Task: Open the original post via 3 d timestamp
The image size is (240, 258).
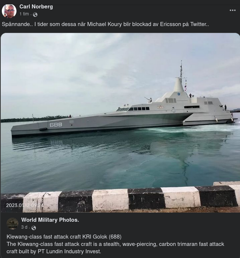Action: point(24,227)
